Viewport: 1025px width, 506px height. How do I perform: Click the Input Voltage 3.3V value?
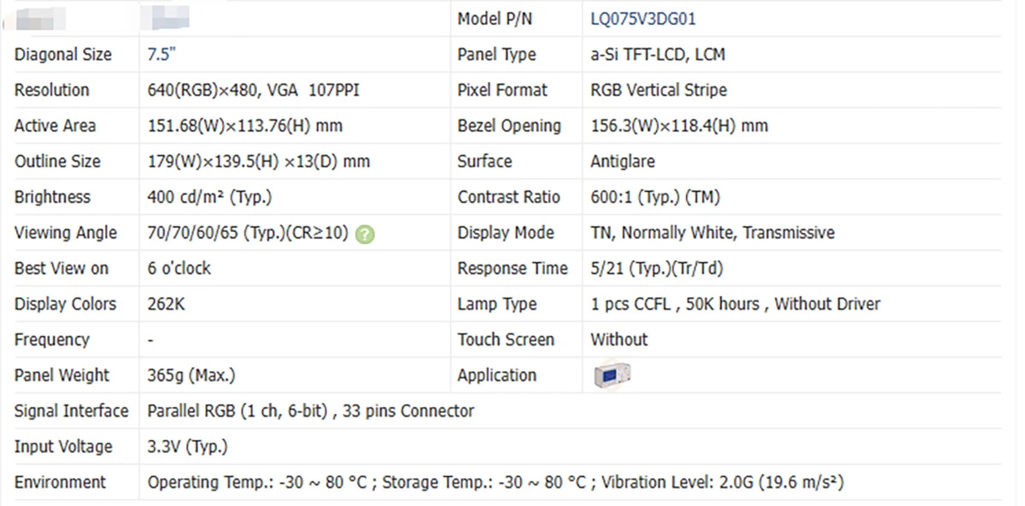pos(188,447)
